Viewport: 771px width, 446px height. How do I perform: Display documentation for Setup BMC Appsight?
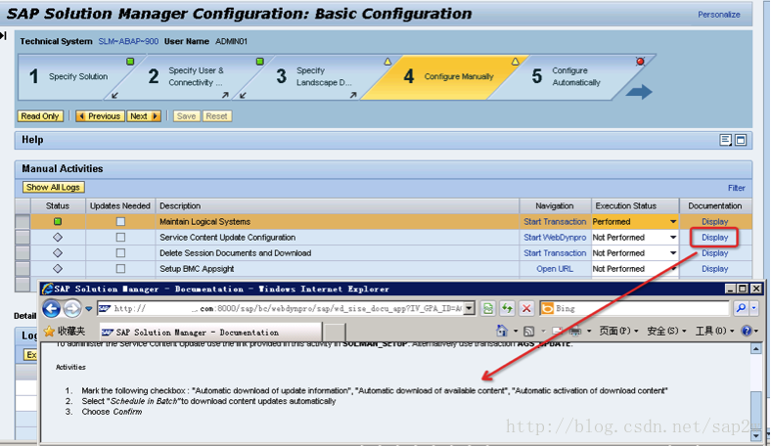click(x=715, y=269)
